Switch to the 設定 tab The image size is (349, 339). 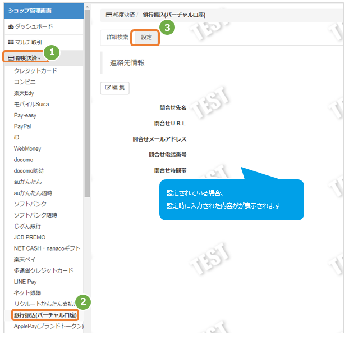146,37
